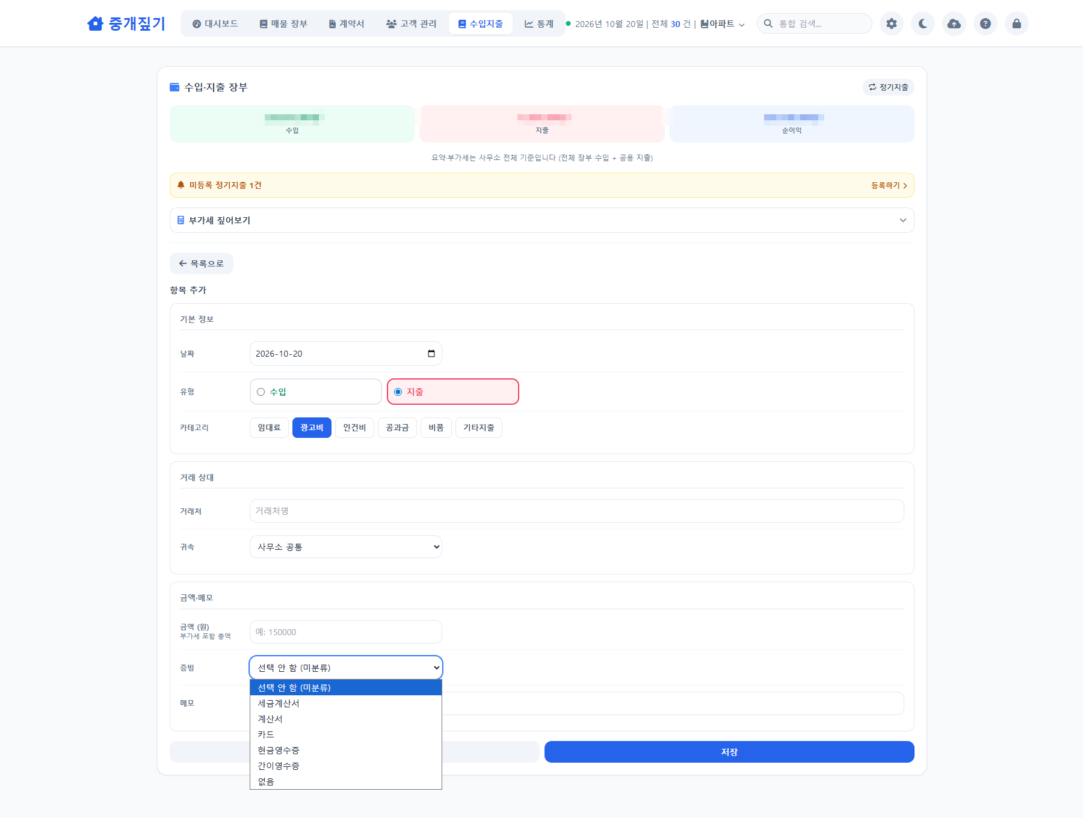Screen dimensions: 1083x818
Task: Lock the app with the padlock icon
Action: click(x=1017, y=23)
